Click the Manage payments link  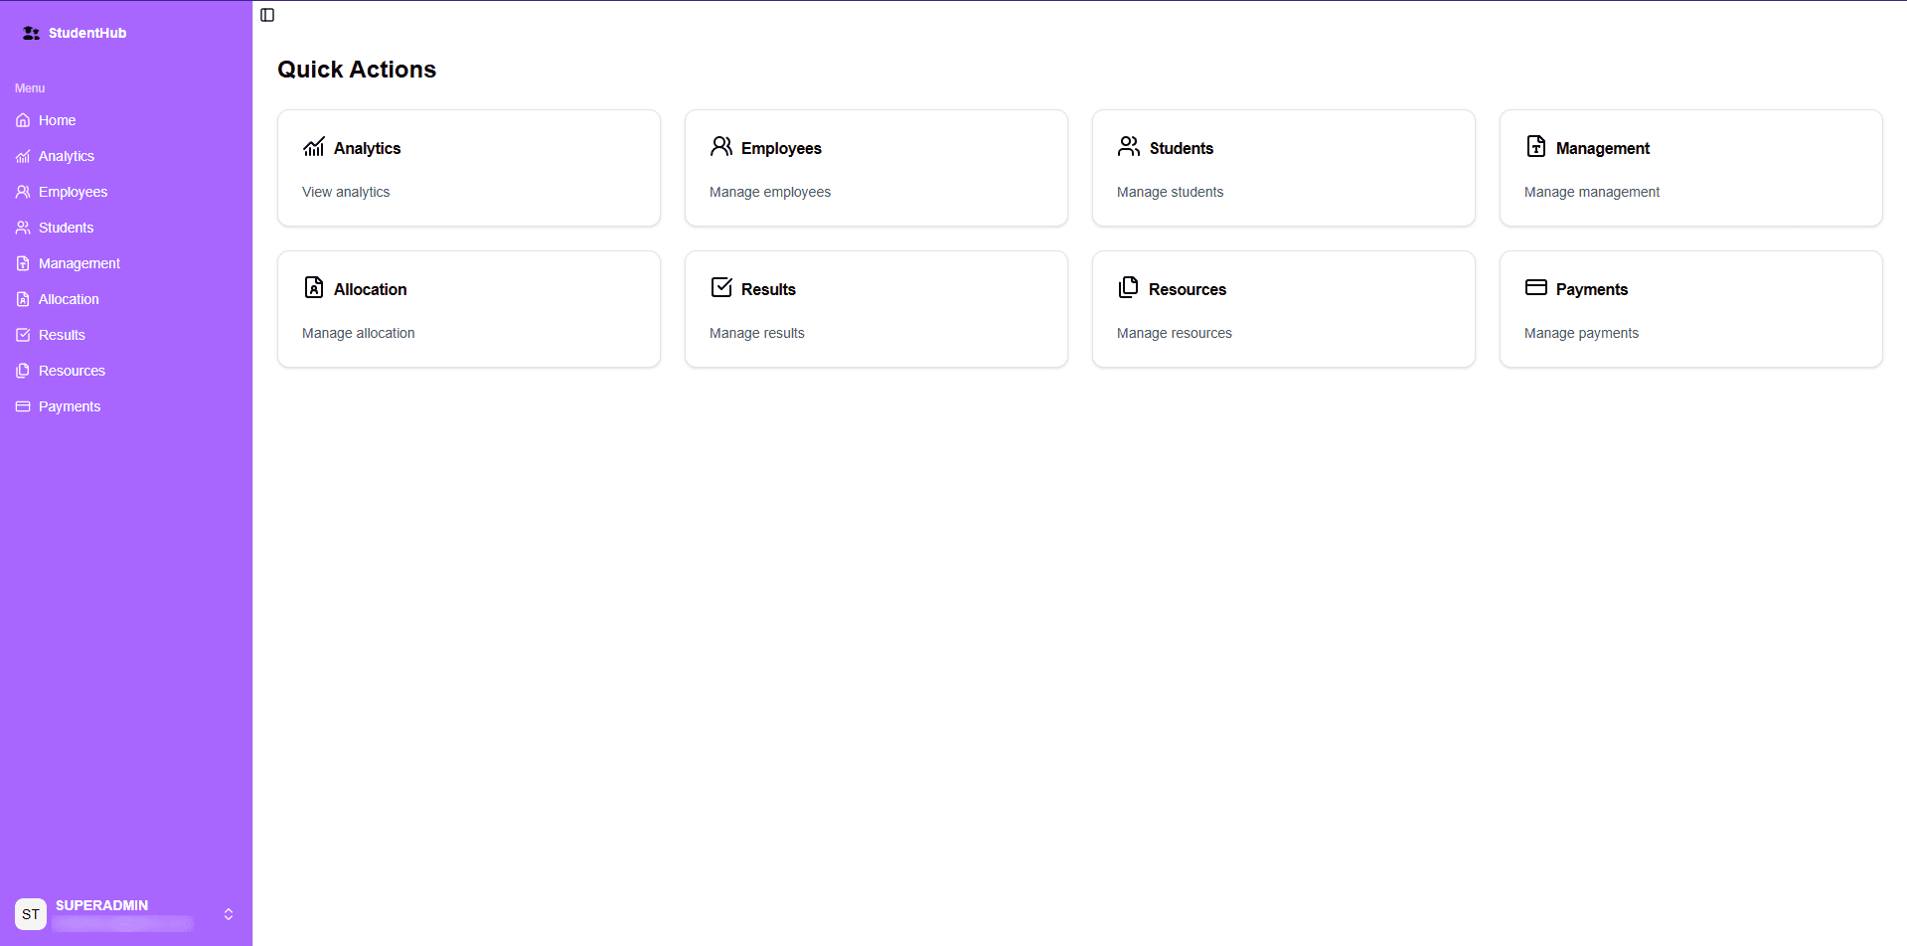1580,333
